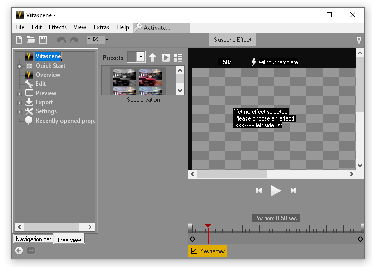Select Recently opened projects tree item
Viewport: 372px width, 267px height.
(65, 121)
